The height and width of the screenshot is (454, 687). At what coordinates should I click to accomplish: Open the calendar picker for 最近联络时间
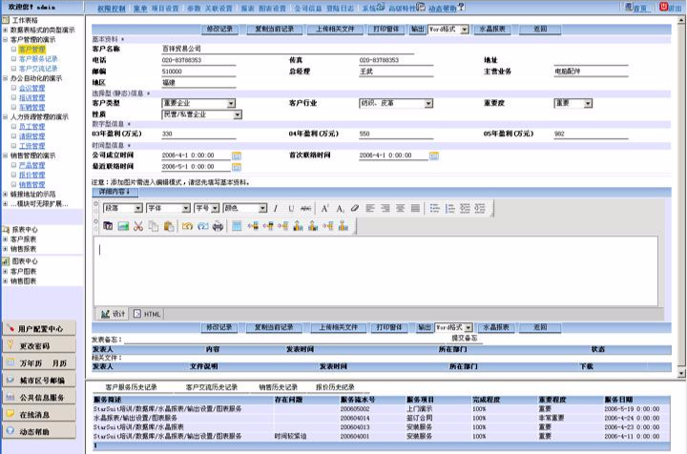237,167
